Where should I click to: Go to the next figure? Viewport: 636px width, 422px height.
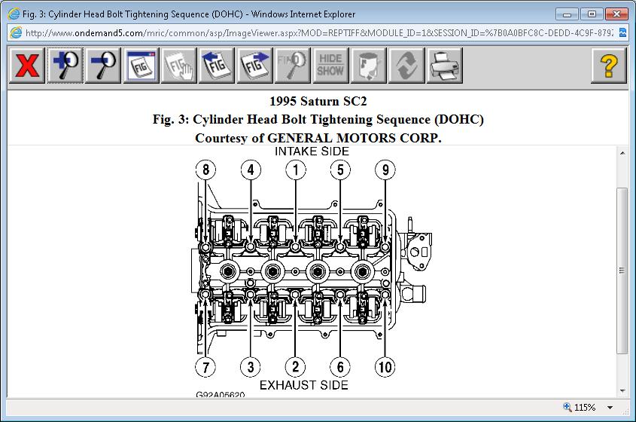[x=255, y=66]
